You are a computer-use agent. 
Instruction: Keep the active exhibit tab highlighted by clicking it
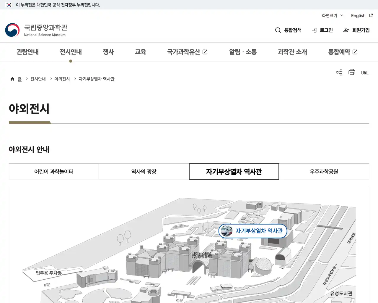click(x=234, y=172)
